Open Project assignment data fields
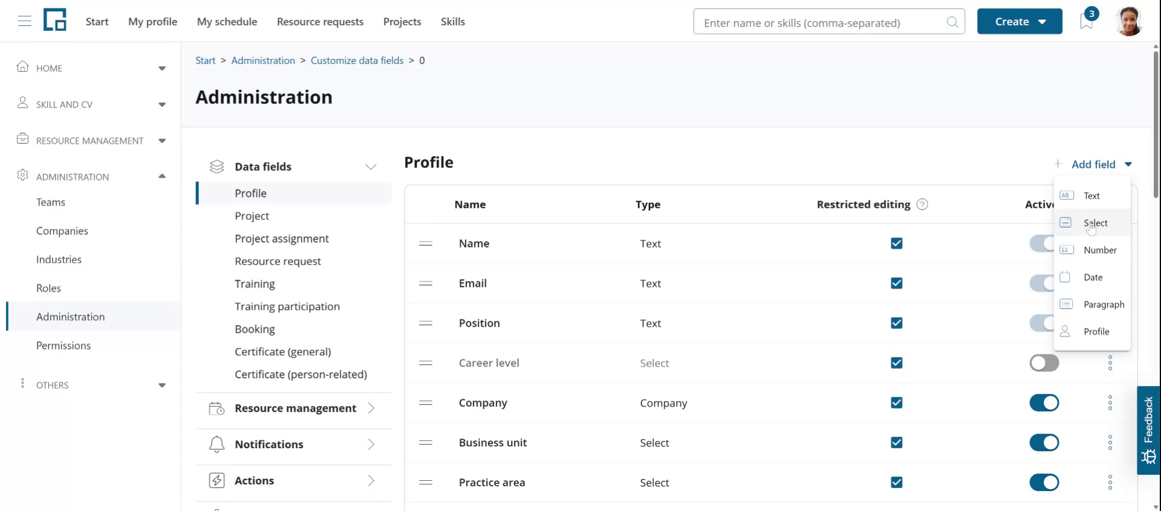Screen dimensions: 1161x511 click(282, 239)
